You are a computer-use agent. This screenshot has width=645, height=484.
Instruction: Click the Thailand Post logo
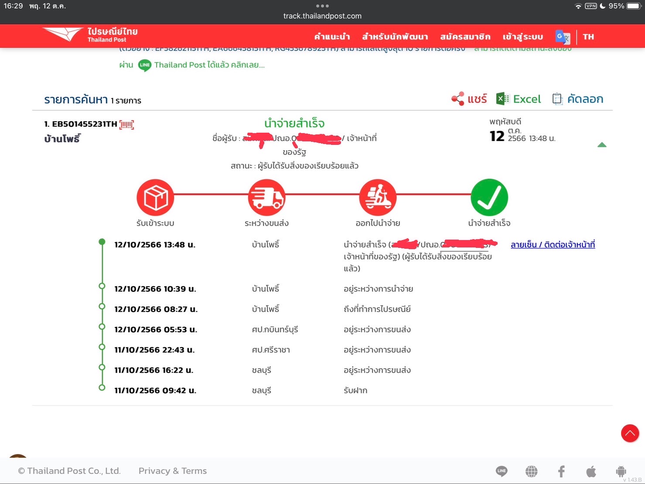click(x=90, y=34)
